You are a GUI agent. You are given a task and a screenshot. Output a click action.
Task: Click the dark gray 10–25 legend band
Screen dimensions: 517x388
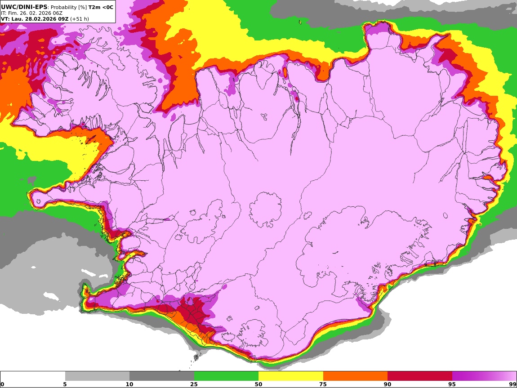click(x=162, y=376)
